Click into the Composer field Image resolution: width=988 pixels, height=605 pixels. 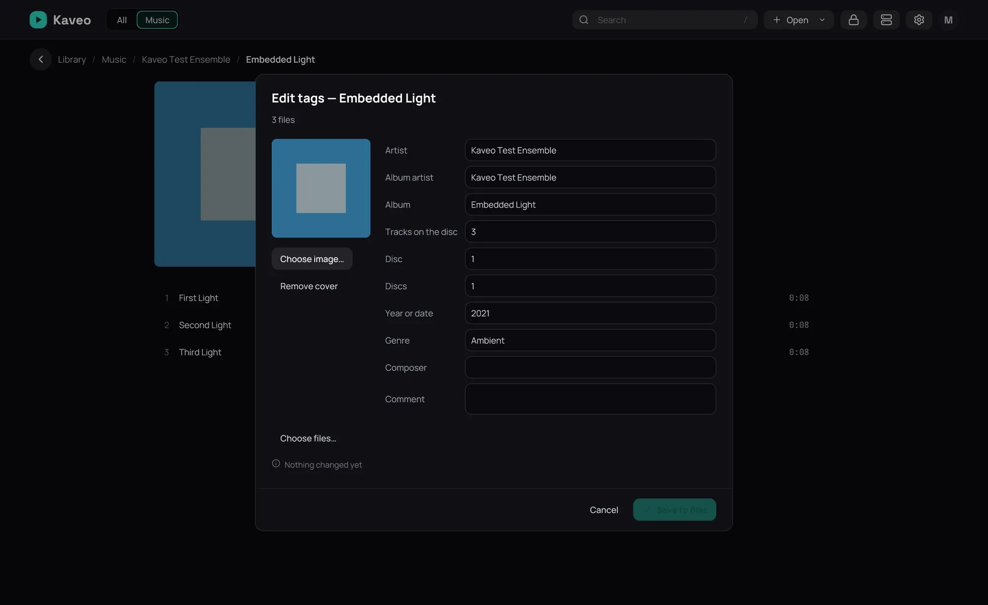coord(590,367)
